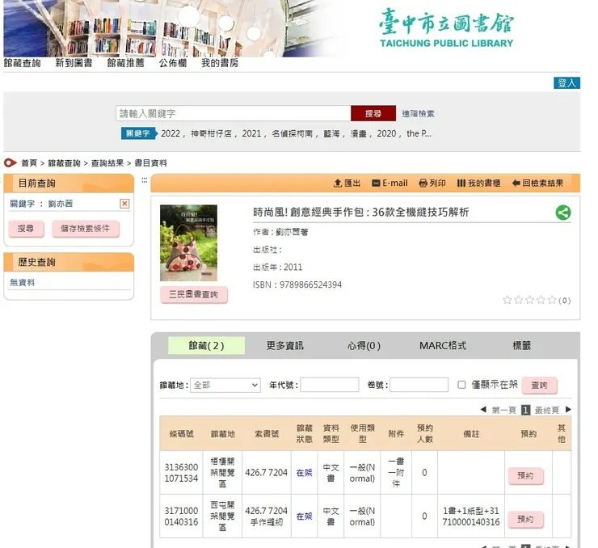Click the 三民圖書查詢 button
Screen dimensions: 598x548
[194, 294]
